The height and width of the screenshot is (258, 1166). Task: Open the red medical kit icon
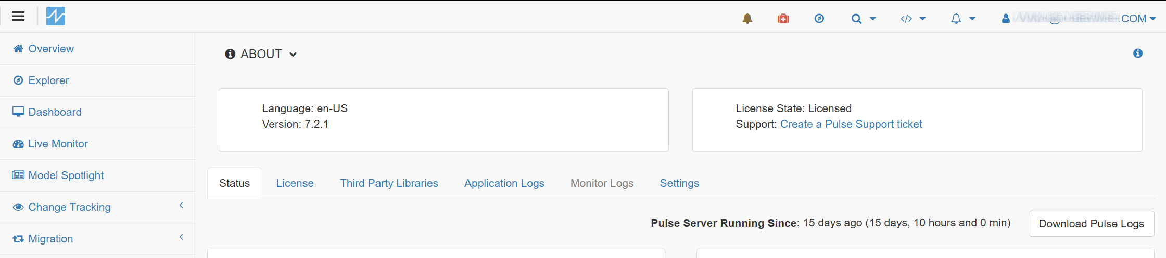783,19
